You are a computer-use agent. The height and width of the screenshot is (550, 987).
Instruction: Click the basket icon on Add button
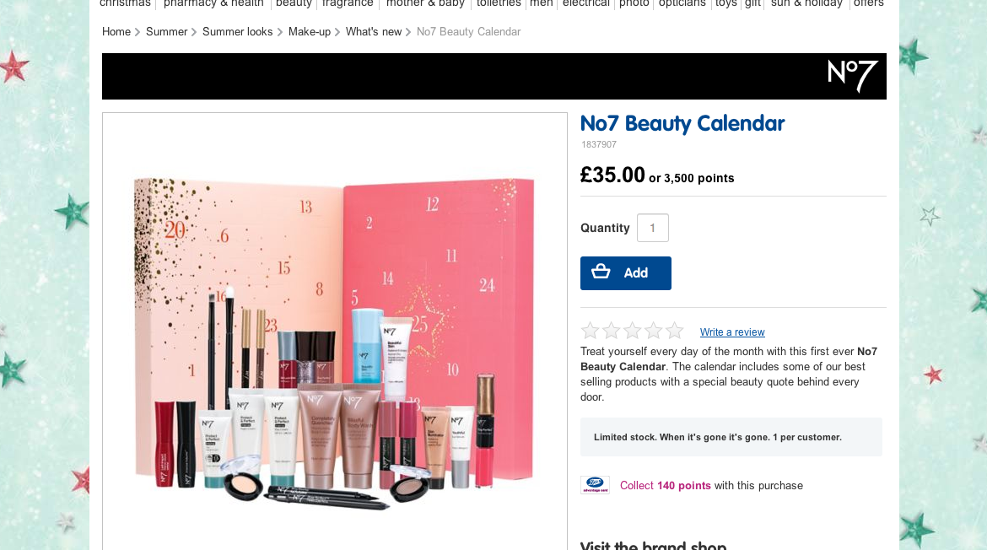click(x=601, y=272)
